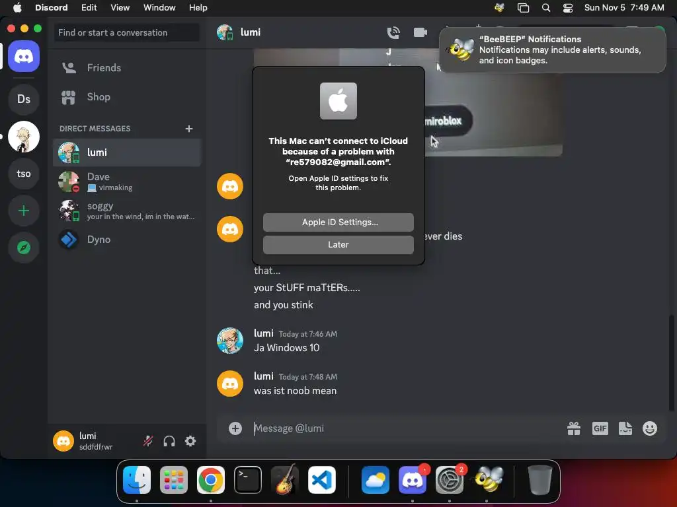Click Later in iCloud dialog
This screenshot has height=507, width=677.
pos(338,244)
